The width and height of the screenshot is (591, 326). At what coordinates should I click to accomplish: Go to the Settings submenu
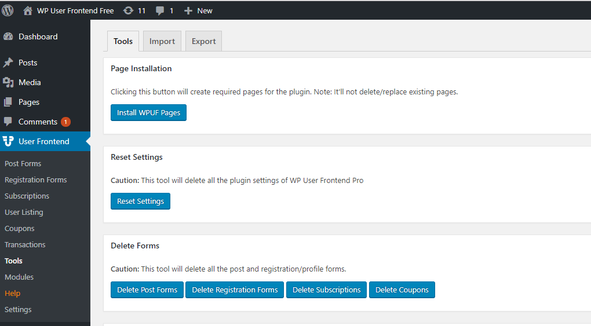point(18,309)
